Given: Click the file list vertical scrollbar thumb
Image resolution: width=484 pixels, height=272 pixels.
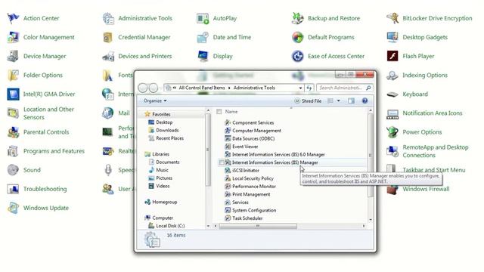Looking at the screenshot, I should tap(371, 156).
